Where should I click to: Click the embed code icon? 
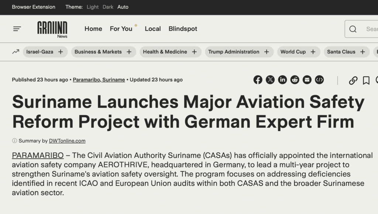pyautogui.click(x=319, y=80)
